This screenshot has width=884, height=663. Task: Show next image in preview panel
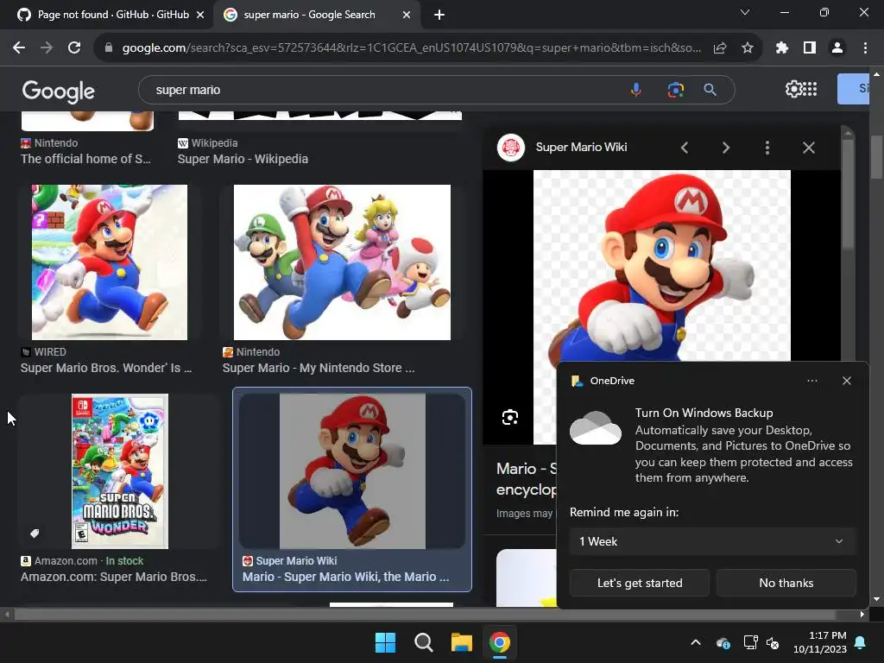725,148
